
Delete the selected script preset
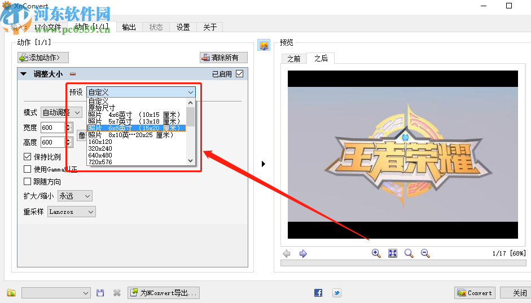[117, 293]
